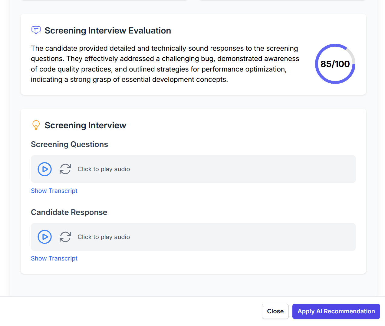
Task: Click the Close button
Action: click(275, 311)
